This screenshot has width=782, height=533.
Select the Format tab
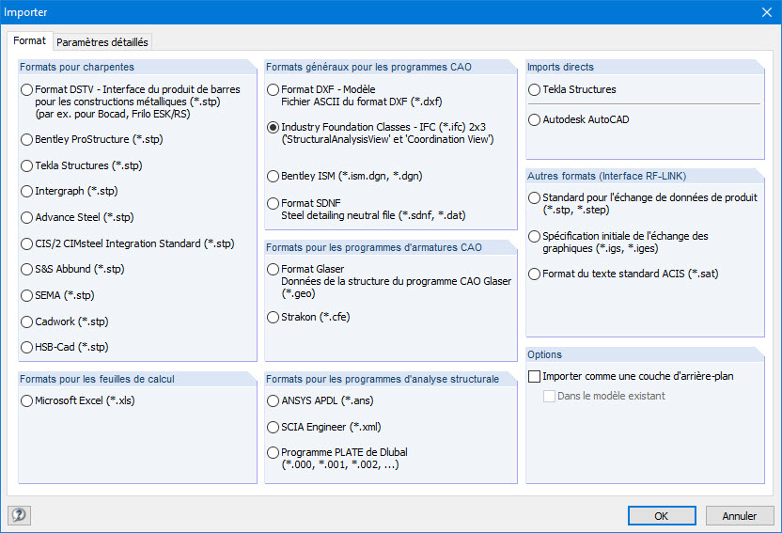click(29, 41)
